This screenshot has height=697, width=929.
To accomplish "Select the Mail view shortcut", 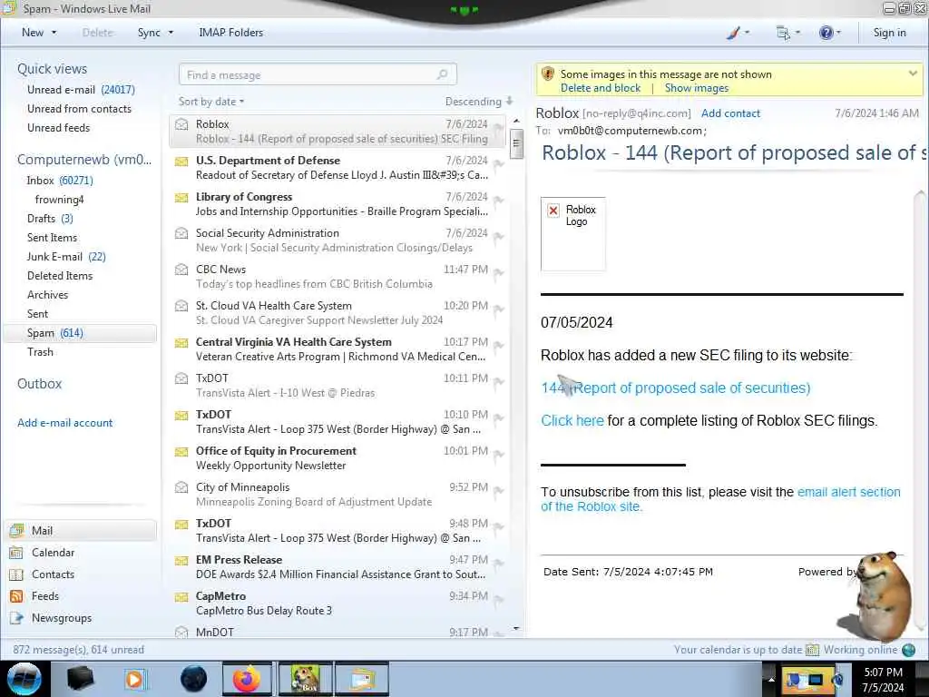I will tap(81, 530).
